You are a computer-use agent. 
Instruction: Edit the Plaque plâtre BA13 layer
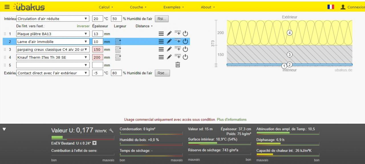pyautogui.click(x=169, y=34)
